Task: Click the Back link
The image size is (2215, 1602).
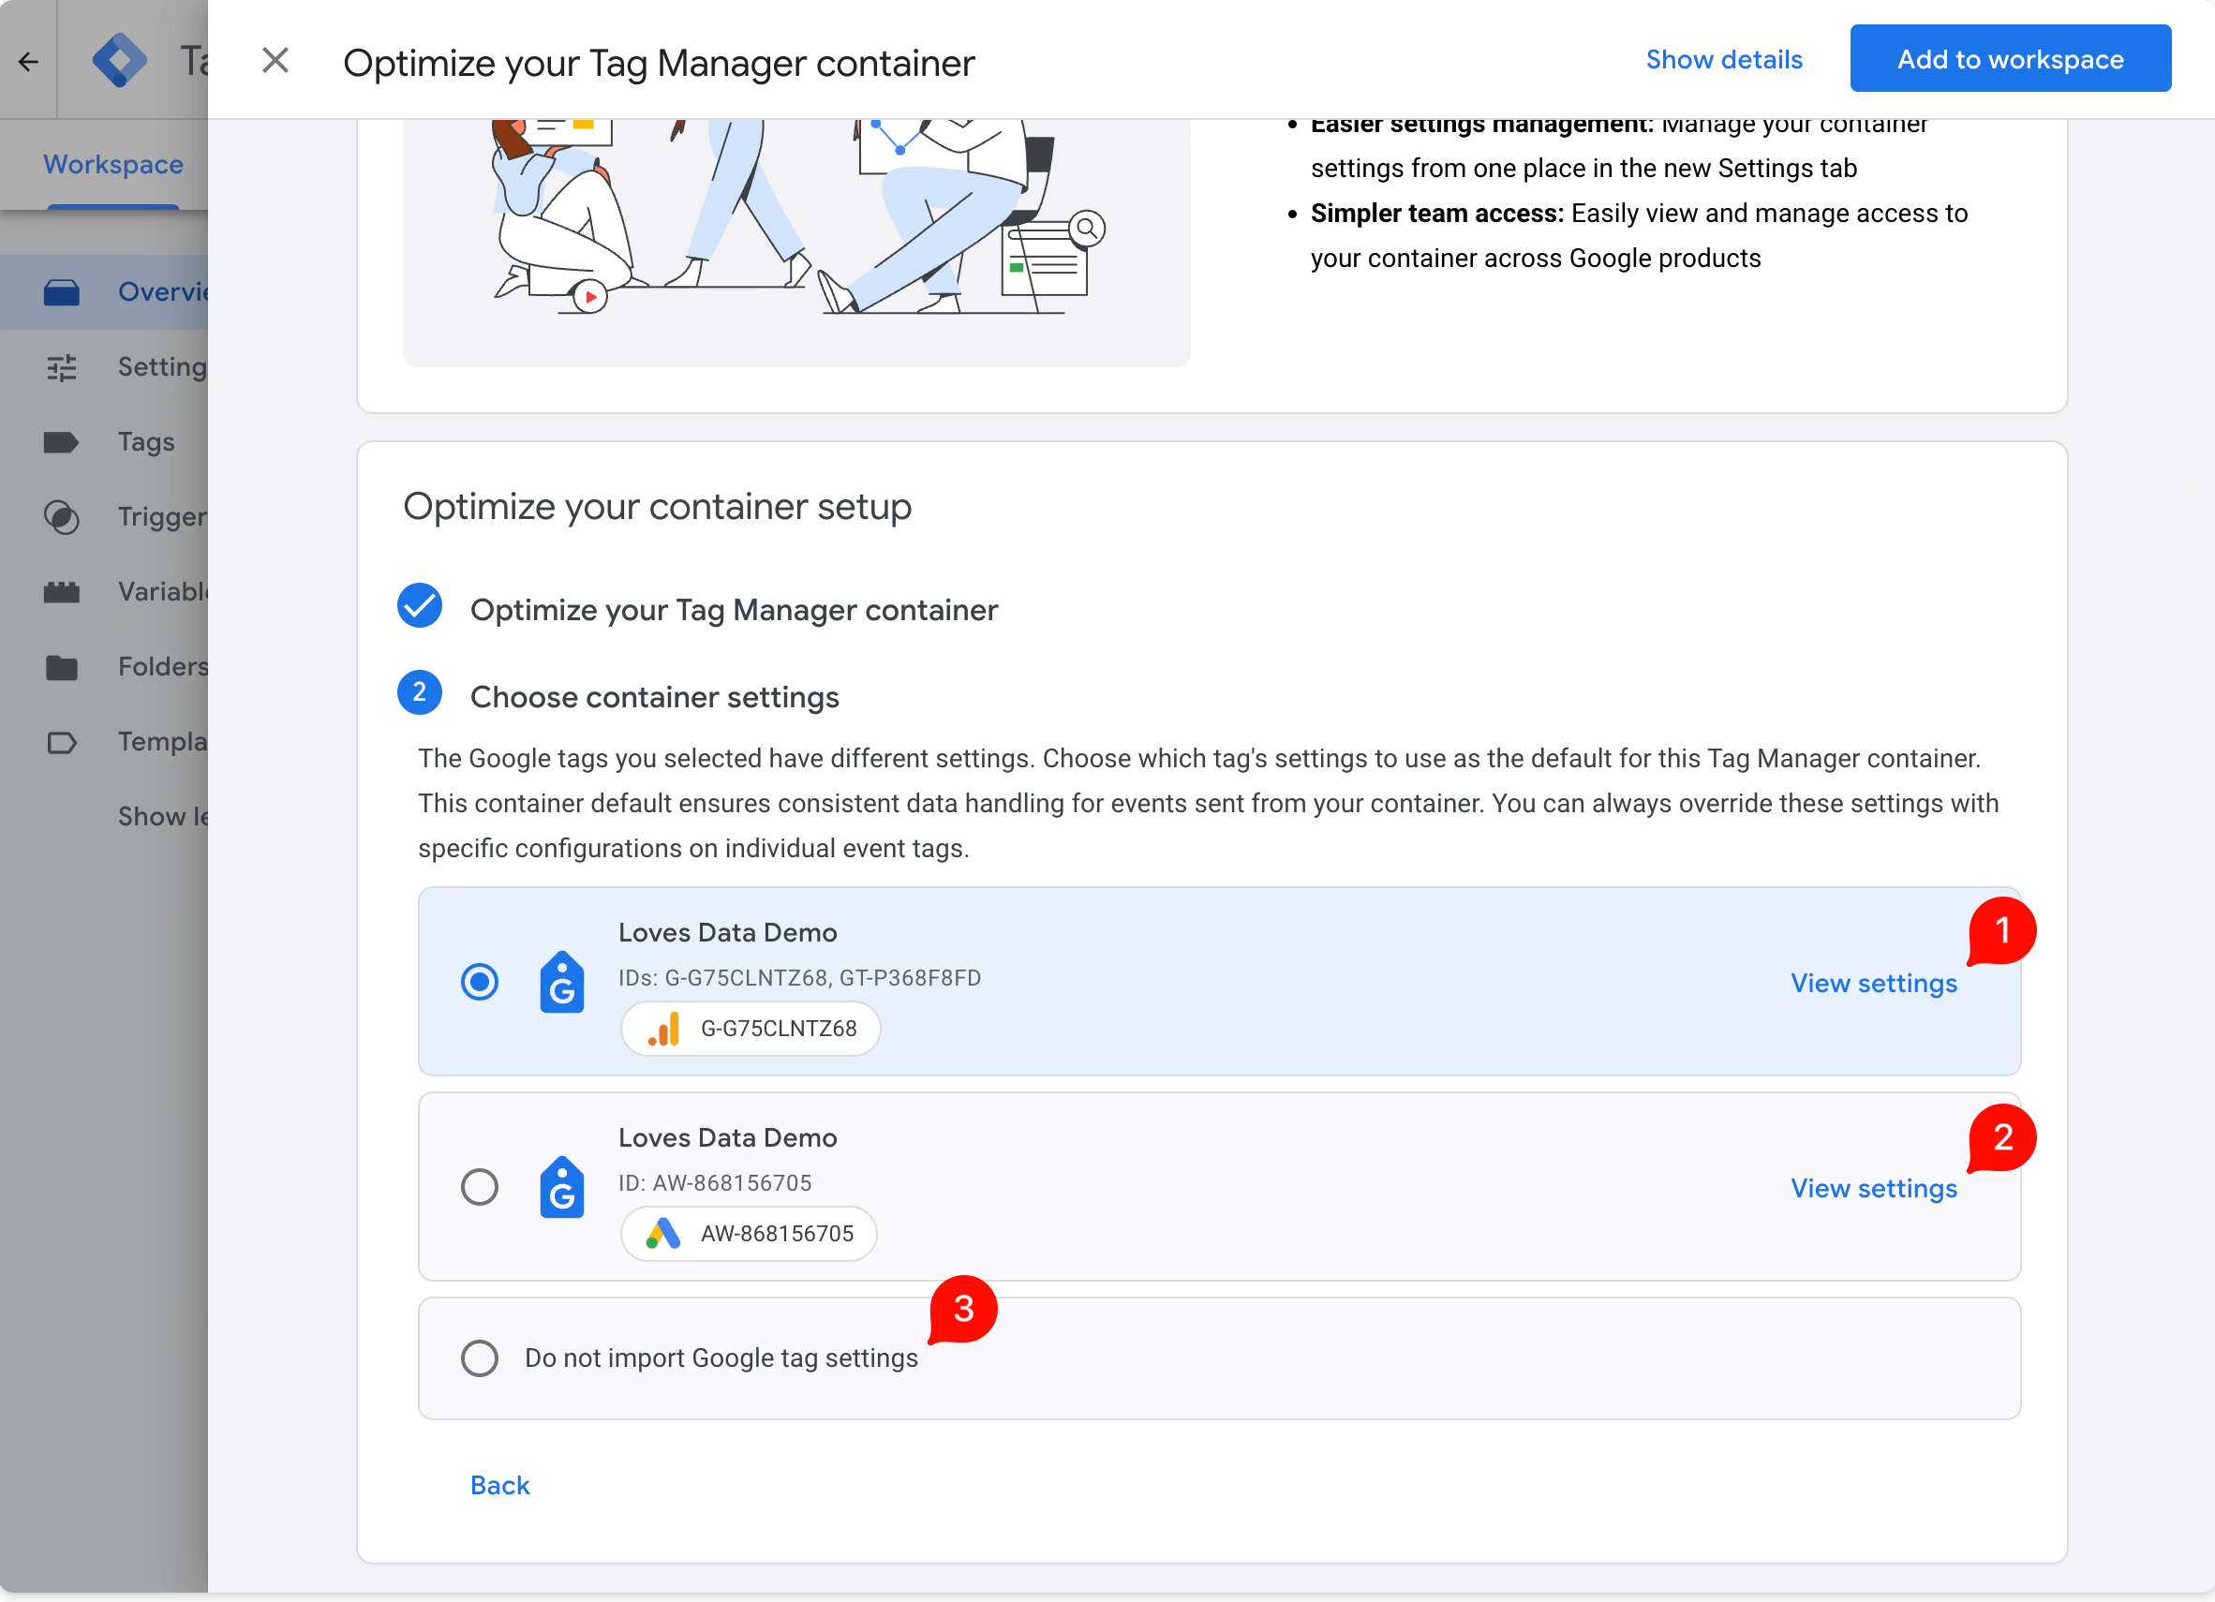Action: click(499, 1485)
